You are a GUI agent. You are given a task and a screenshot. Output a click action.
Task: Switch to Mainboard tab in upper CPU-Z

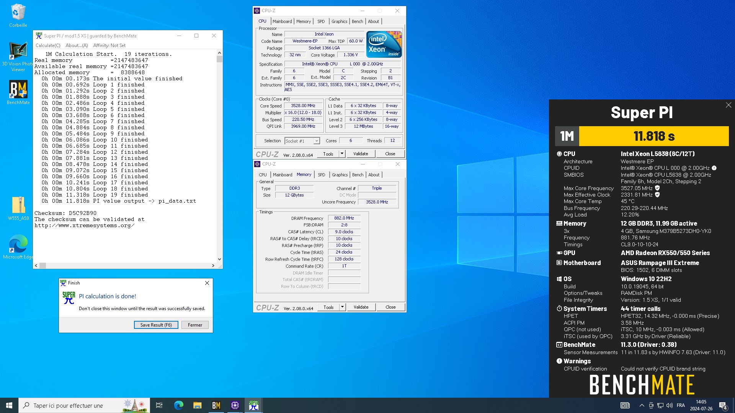pos(282,21)
